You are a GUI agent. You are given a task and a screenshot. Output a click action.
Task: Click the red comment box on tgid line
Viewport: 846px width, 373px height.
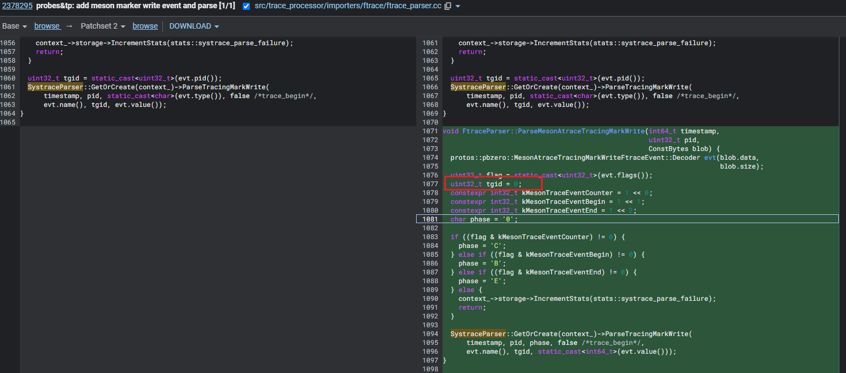pos(493,183)
